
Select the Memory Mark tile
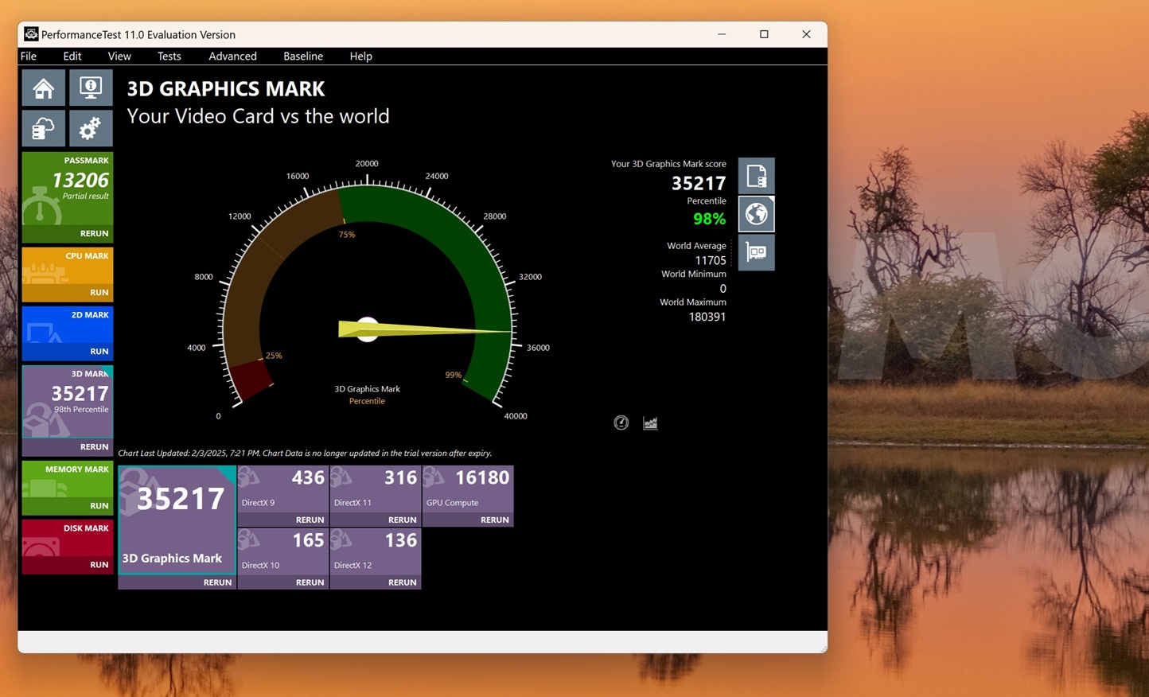[68, 481]
